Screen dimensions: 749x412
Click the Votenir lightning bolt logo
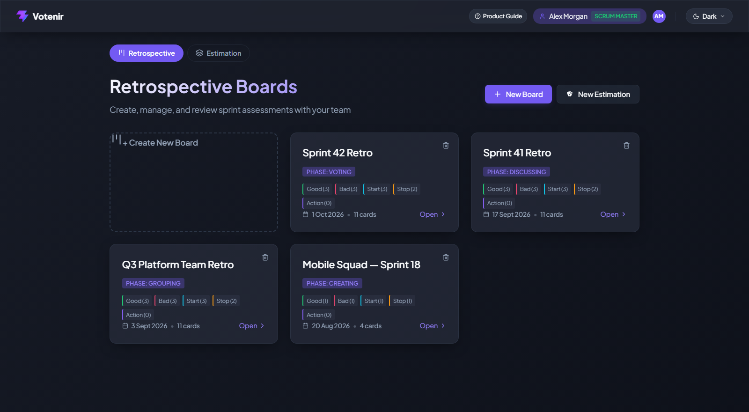pyautogui.click(x=22, y=16)
